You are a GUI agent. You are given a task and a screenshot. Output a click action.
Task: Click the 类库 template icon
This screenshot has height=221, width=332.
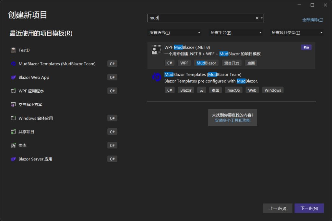[13, 145]
